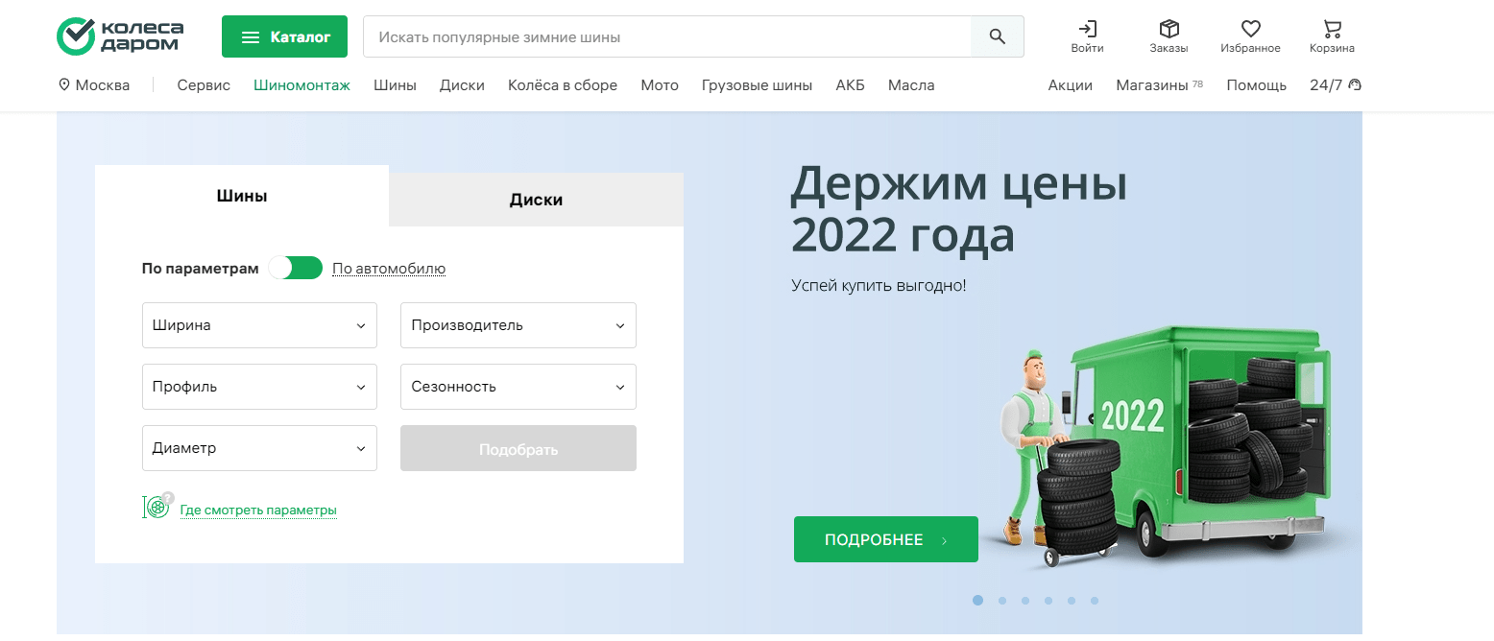The height and width of the screenshot is (641, 1494).
Task: Select the third carousel dot
Action: click(1025, 601)
